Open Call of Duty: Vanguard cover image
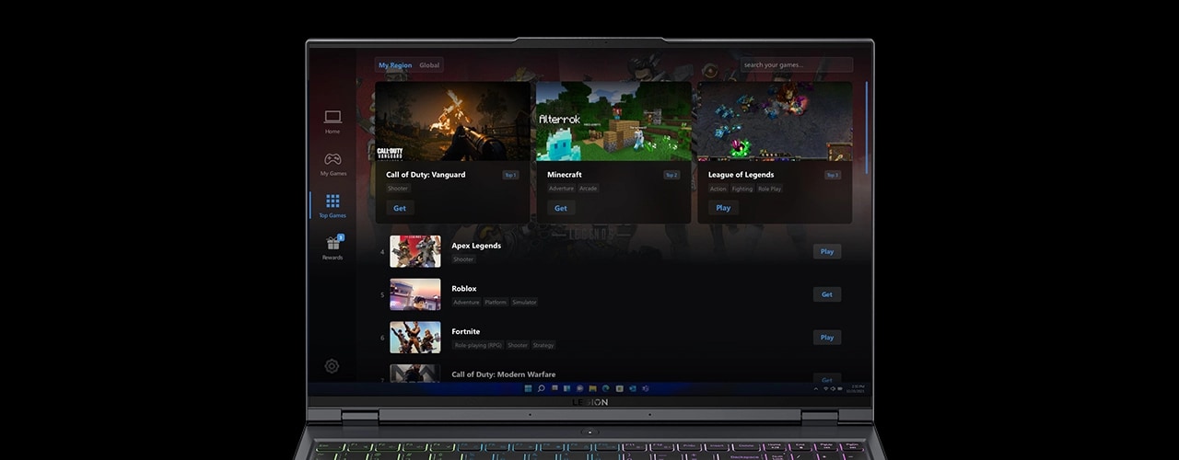Viewport: 1179px width, 460px height. pyautogui.click(x=452, y=121)
